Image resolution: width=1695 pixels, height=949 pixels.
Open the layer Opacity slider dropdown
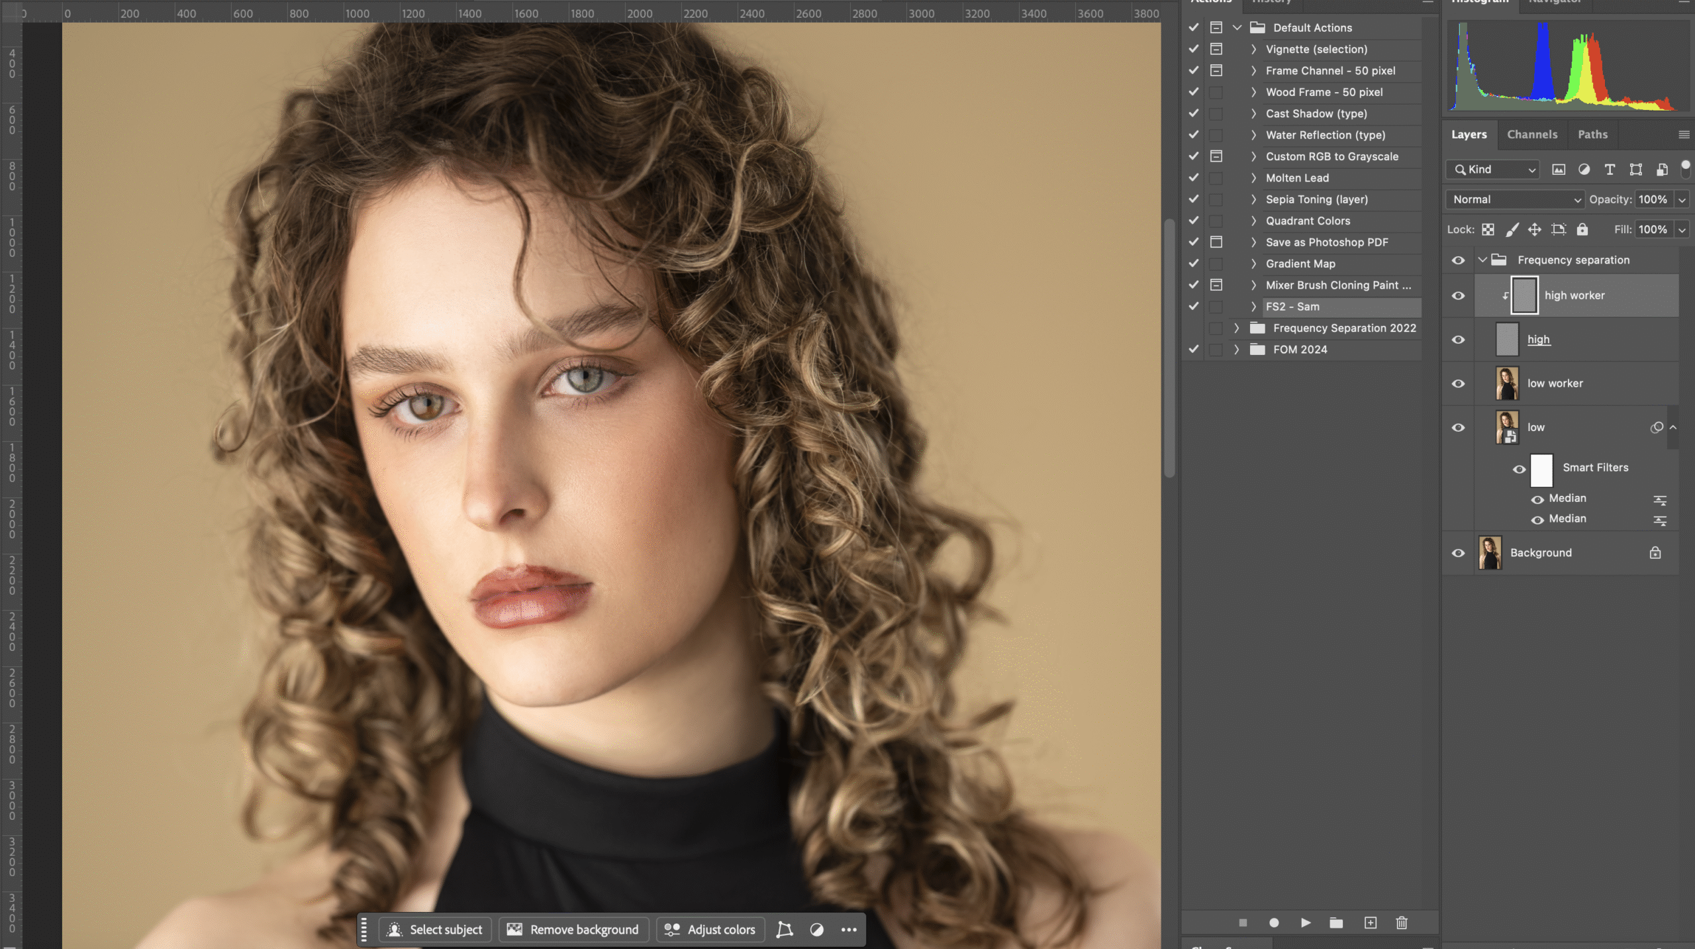(x=1682, y=199)
